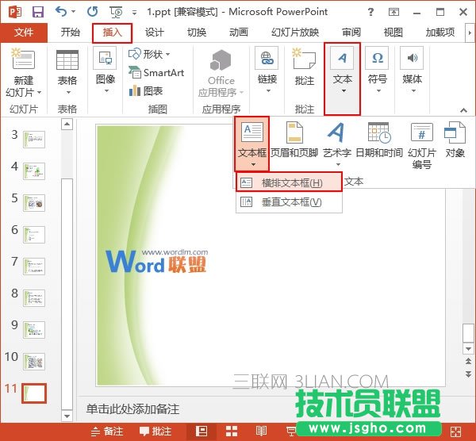Image resolution: width=476 pixels, height=441 pixels.
Task: Select slide 11 thumbnail
Action: 34,393
